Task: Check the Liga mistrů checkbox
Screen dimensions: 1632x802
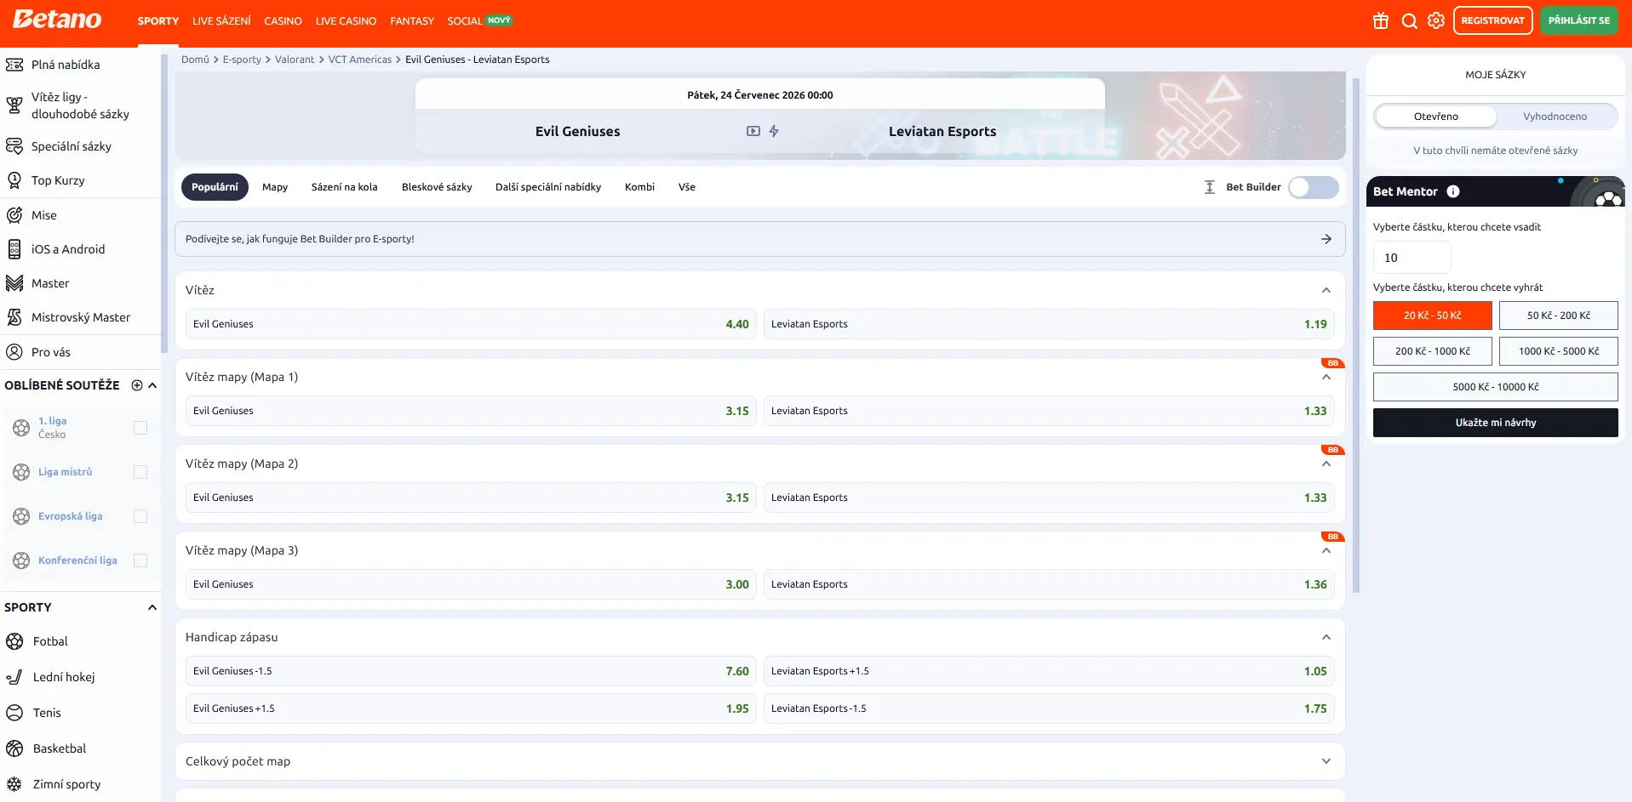Action: pyautogui.click(x=140, y=472)
